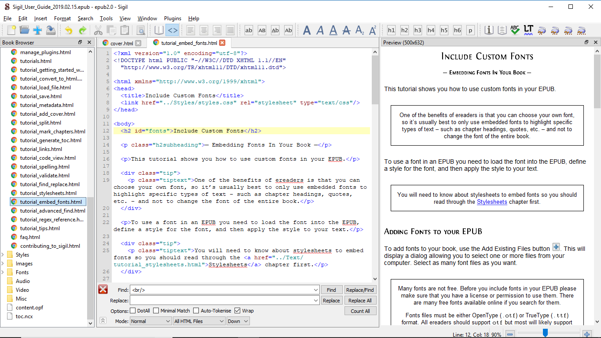The width and height of the screenshot is (601, 338).
Task: Apply bold text formatting
Action: coord(307,30)
